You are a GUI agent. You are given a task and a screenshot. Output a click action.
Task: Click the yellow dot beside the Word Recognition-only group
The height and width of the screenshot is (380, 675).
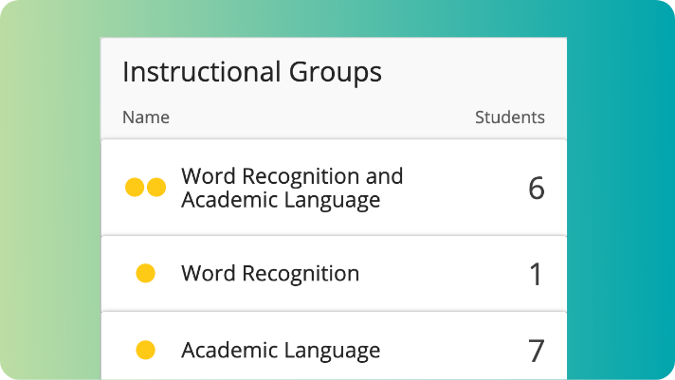coord(145,274)
